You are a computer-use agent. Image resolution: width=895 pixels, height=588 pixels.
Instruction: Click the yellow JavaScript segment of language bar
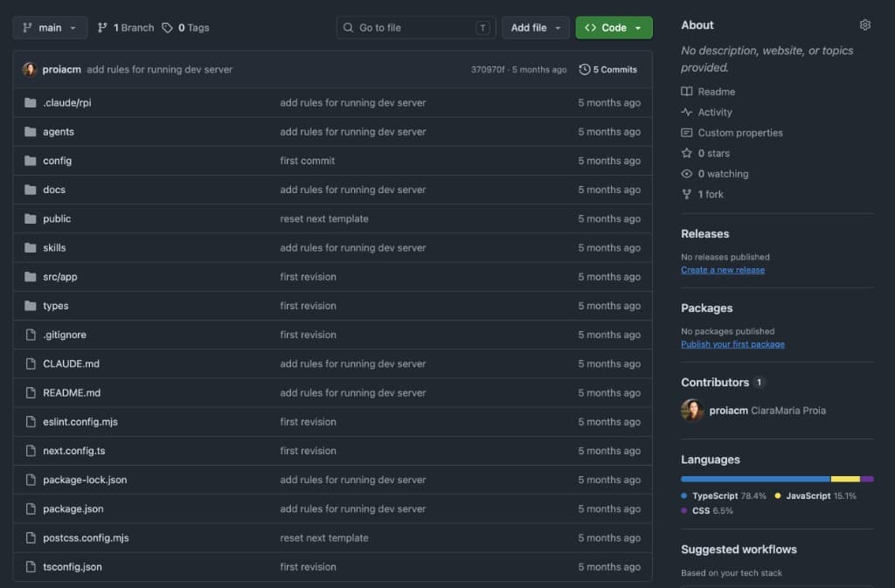pos(845,479)
